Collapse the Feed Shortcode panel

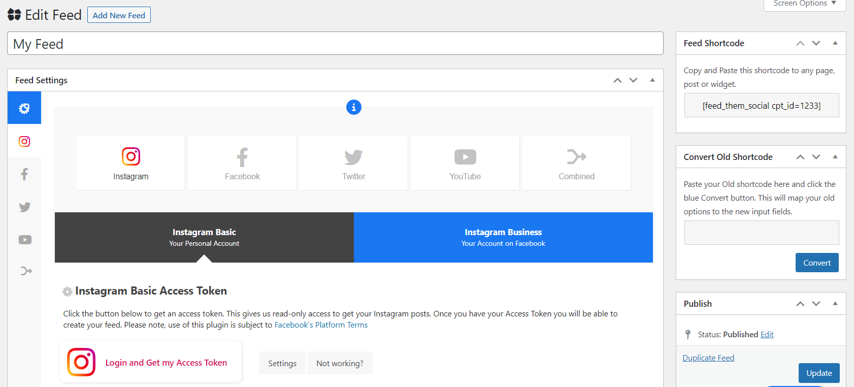point(835,43)
